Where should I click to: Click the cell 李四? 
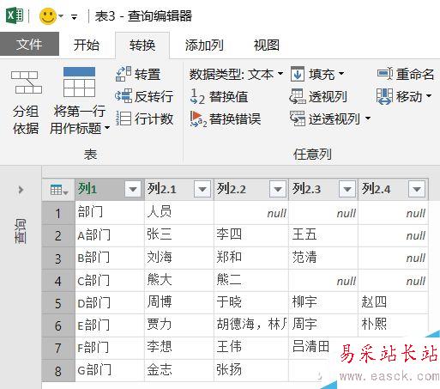(x=251, y=235)
